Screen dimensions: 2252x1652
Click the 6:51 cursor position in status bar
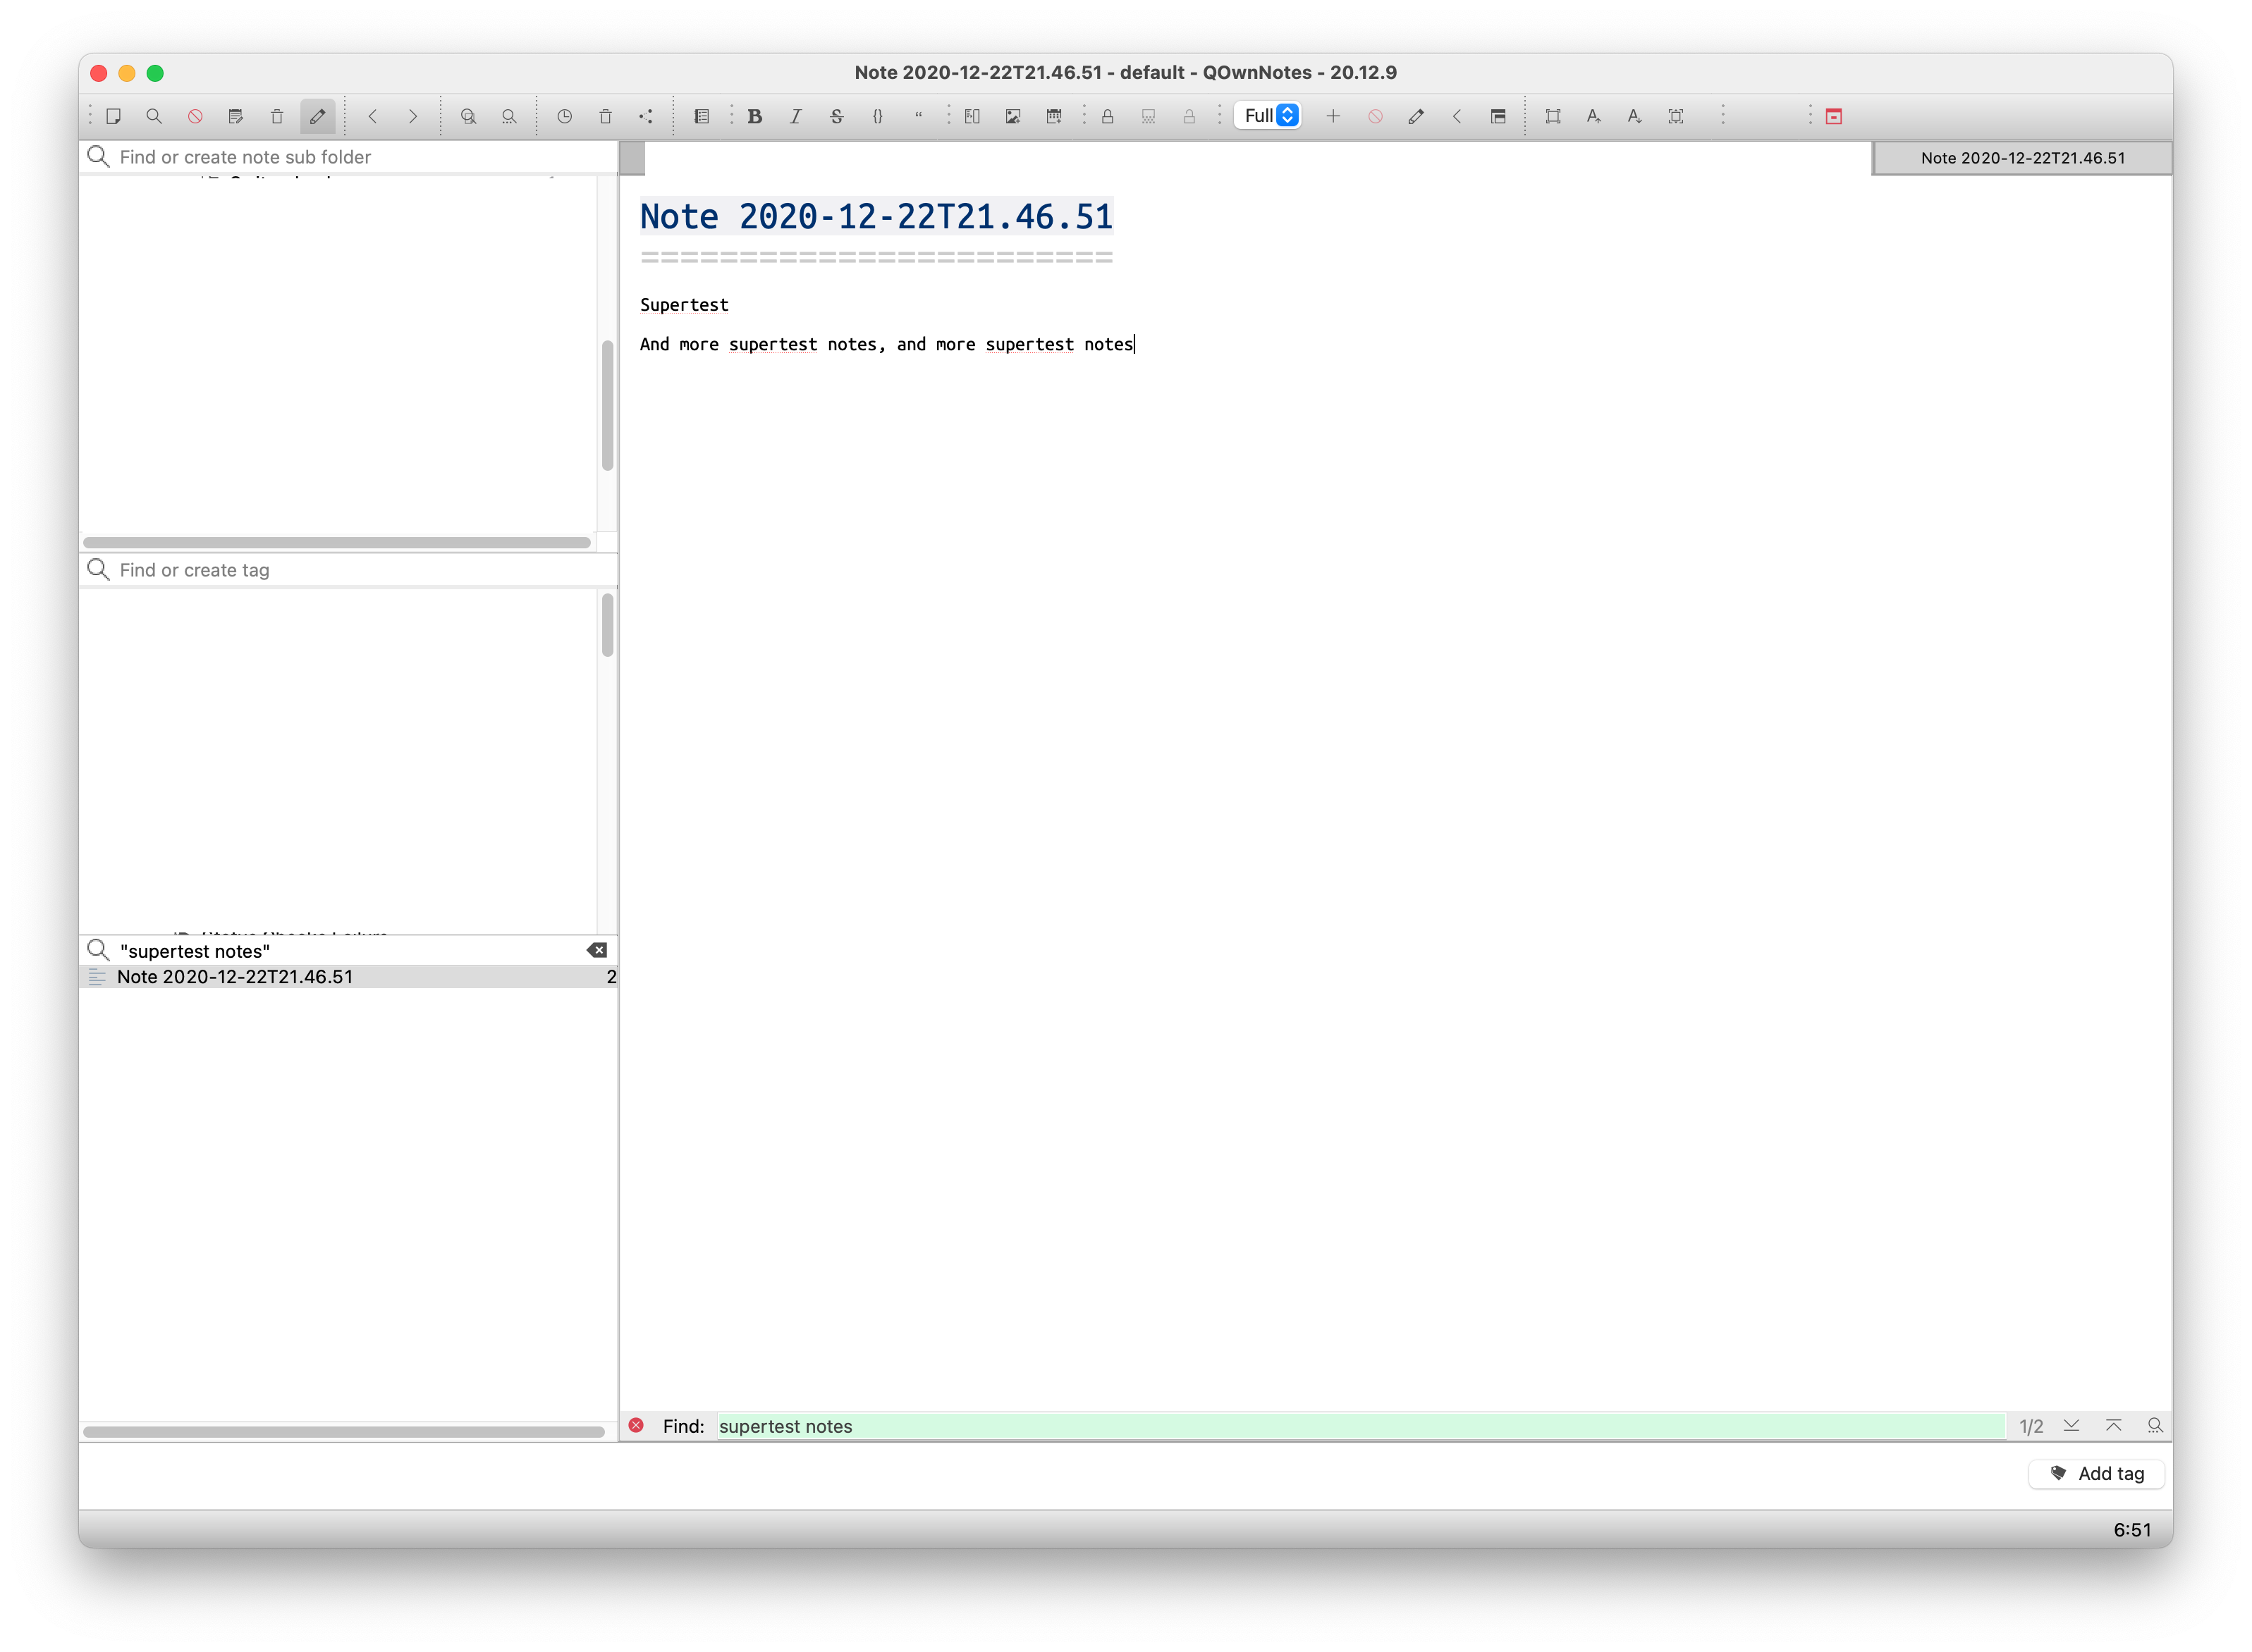[x=2132, y=1530]
